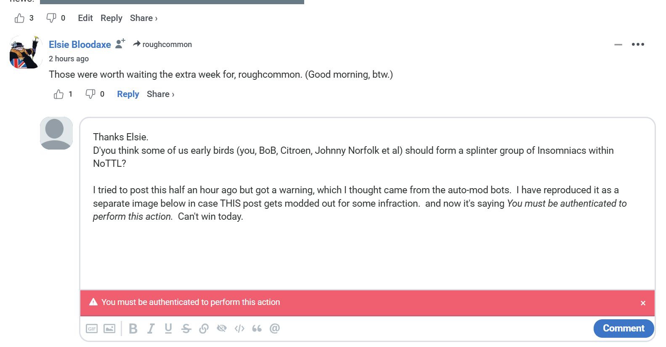
Task: Open the three-dot menu on Elsie's comment
Action: point(638,45)
